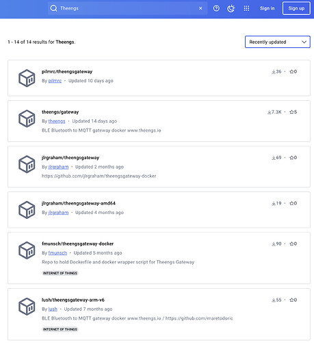The image size is (314, 343).
Task: Open jlrgraham author link updated 2 months ago
Action: [58, 167]
